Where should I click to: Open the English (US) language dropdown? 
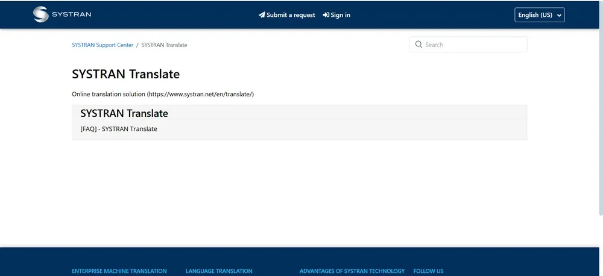540,15
